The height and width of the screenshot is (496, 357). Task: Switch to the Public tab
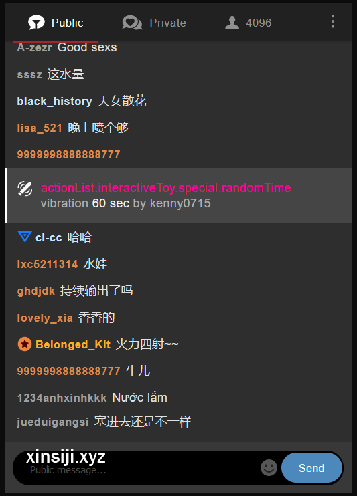point(56,23)
